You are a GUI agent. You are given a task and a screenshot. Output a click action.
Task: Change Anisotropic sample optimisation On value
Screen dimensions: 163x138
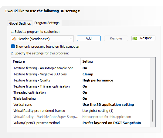[85, 68]
